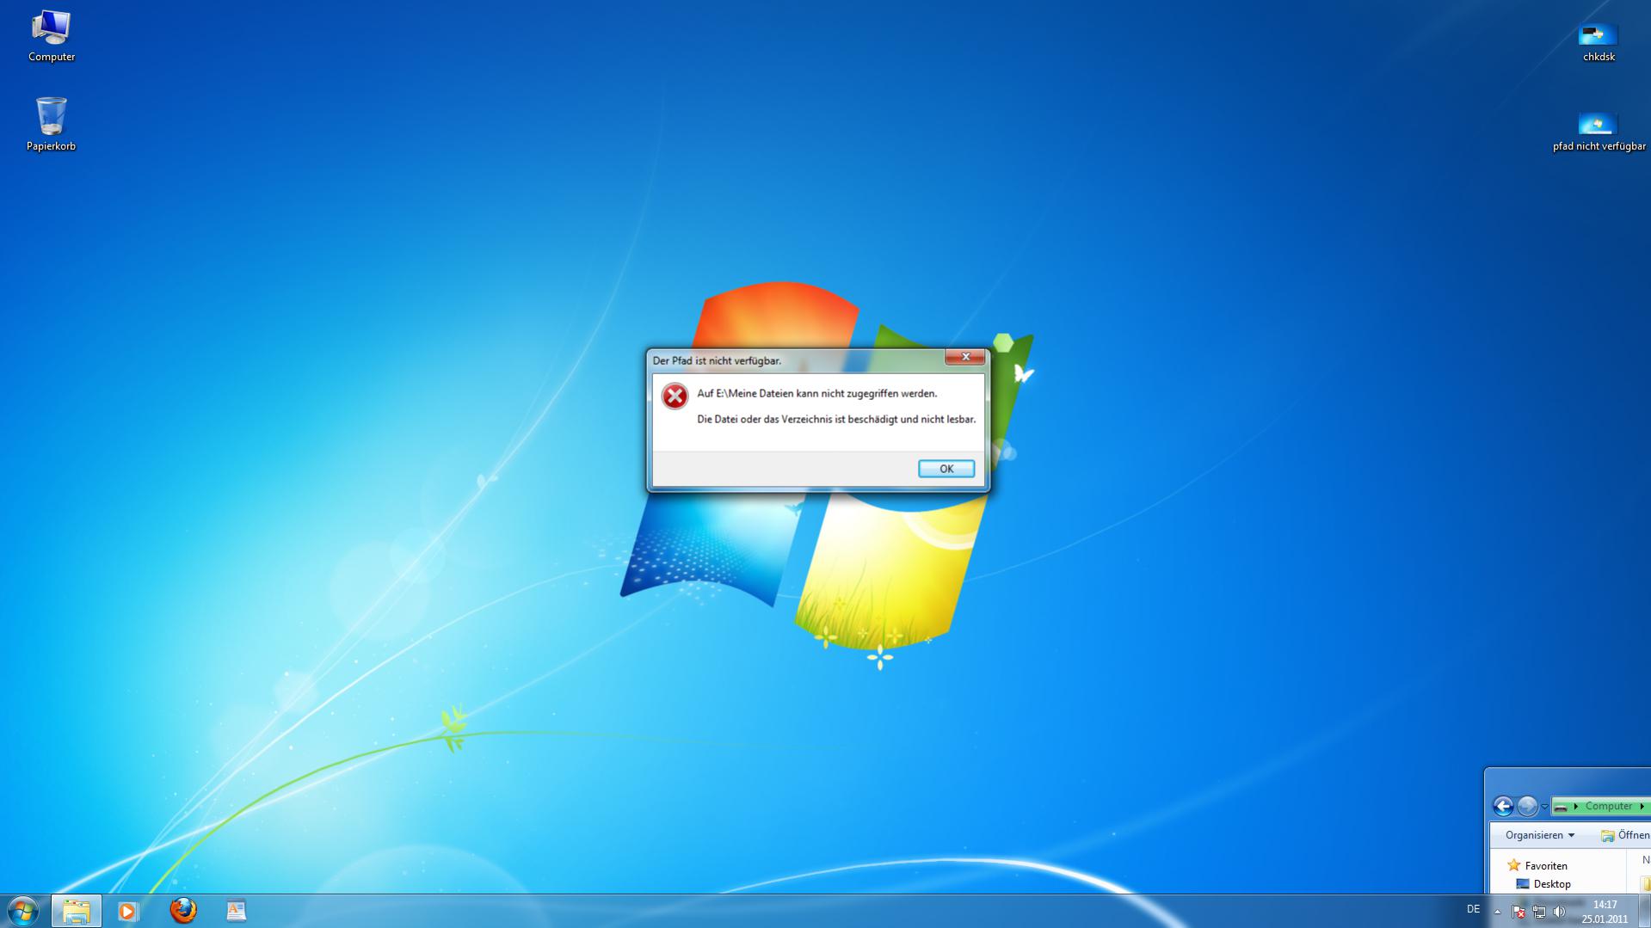Go back in the Explorer window
The height and width of the screenshot is (928, 1651).
coord(1503,806)
